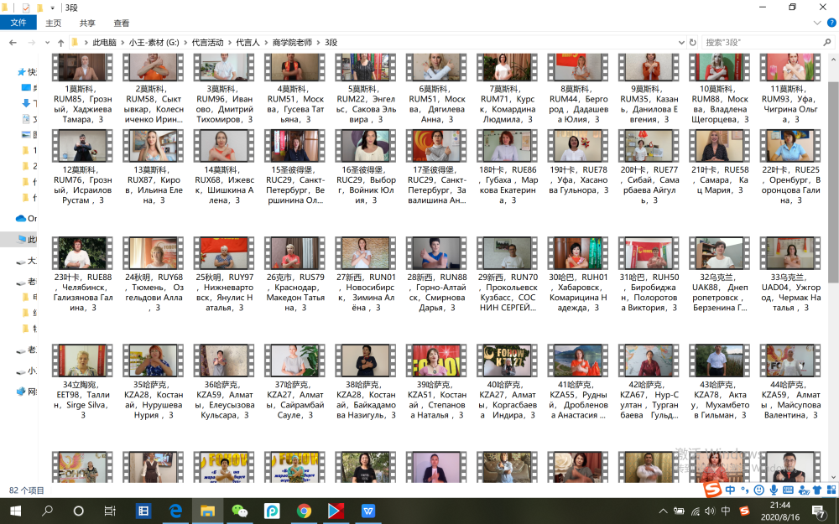Select video 44哈萨克 KZA59 Майсупова Валентина
The height and width of the screenshot is (524, 839).
click(x=789, y=381)
